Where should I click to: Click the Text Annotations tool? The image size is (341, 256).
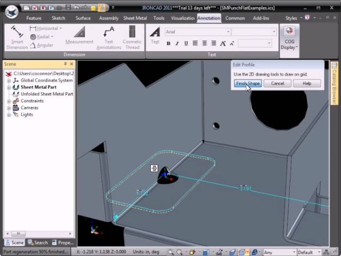coord(109,37)
